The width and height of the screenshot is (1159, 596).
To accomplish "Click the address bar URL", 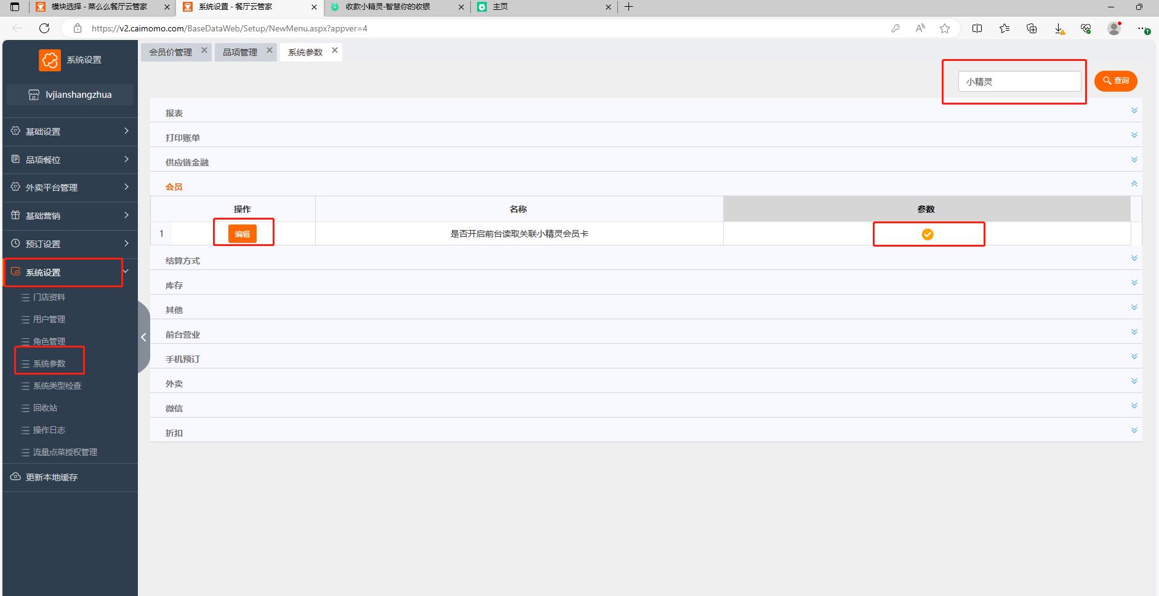I will [230, 28].
